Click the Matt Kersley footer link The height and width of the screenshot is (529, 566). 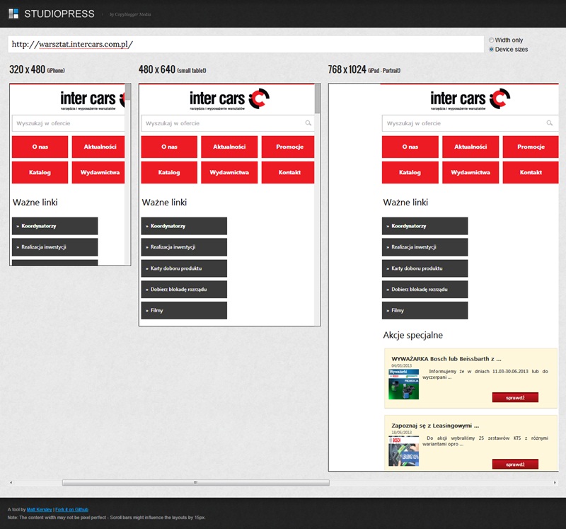coord(39,510)
